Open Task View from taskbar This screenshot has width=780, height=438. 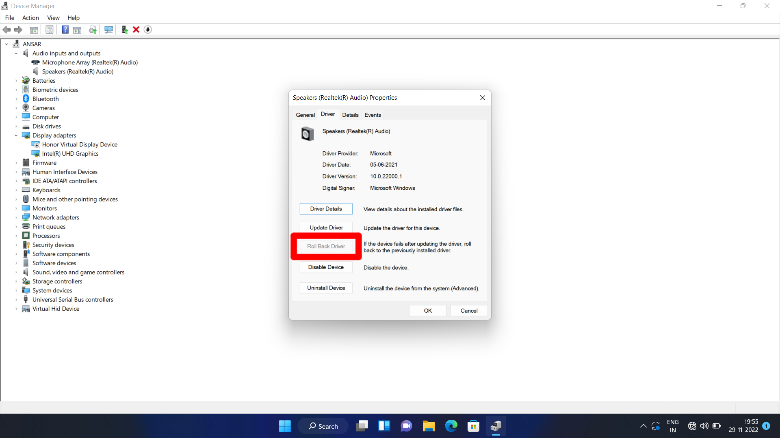point(362,426)
